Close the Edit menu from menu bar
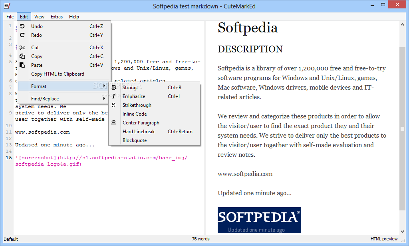 [x=24, y=17]
